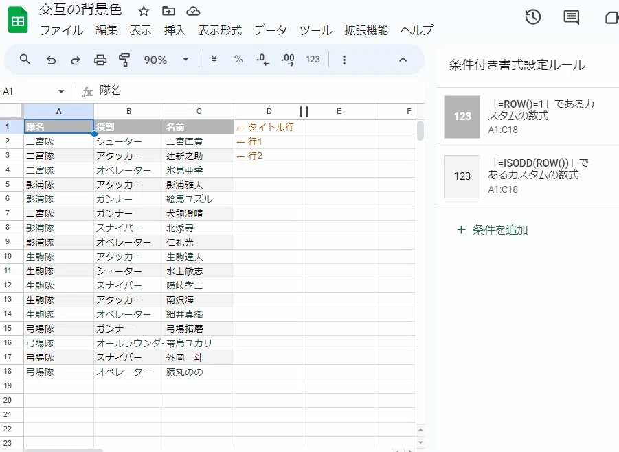The height and width of the screenshot is (452, 619).
Task: Open the =ISODD(ROW()) formatting rule
Action: (x=528, y=176)
